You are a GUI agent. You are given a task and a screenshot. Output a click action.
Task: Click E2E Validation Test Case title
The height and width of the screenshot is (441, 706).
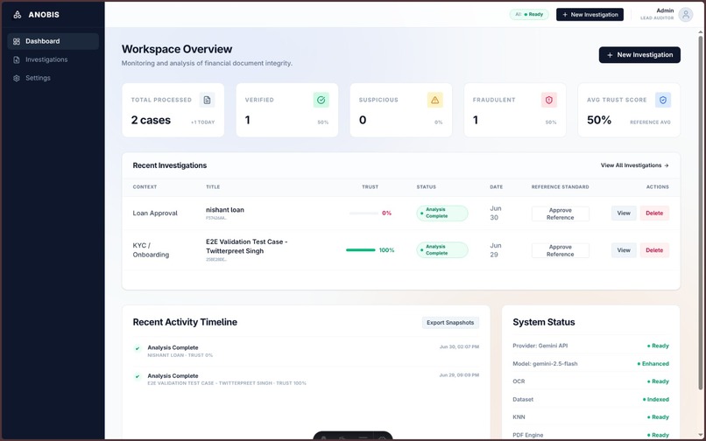[246, 246]
